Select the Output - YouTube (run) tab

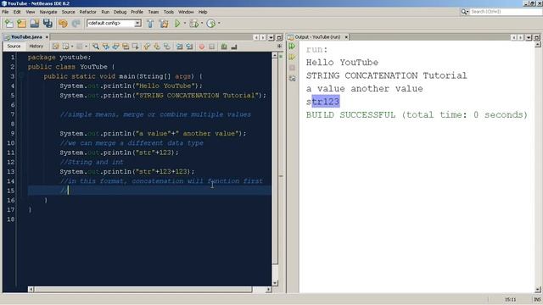(x=317, y=37)
